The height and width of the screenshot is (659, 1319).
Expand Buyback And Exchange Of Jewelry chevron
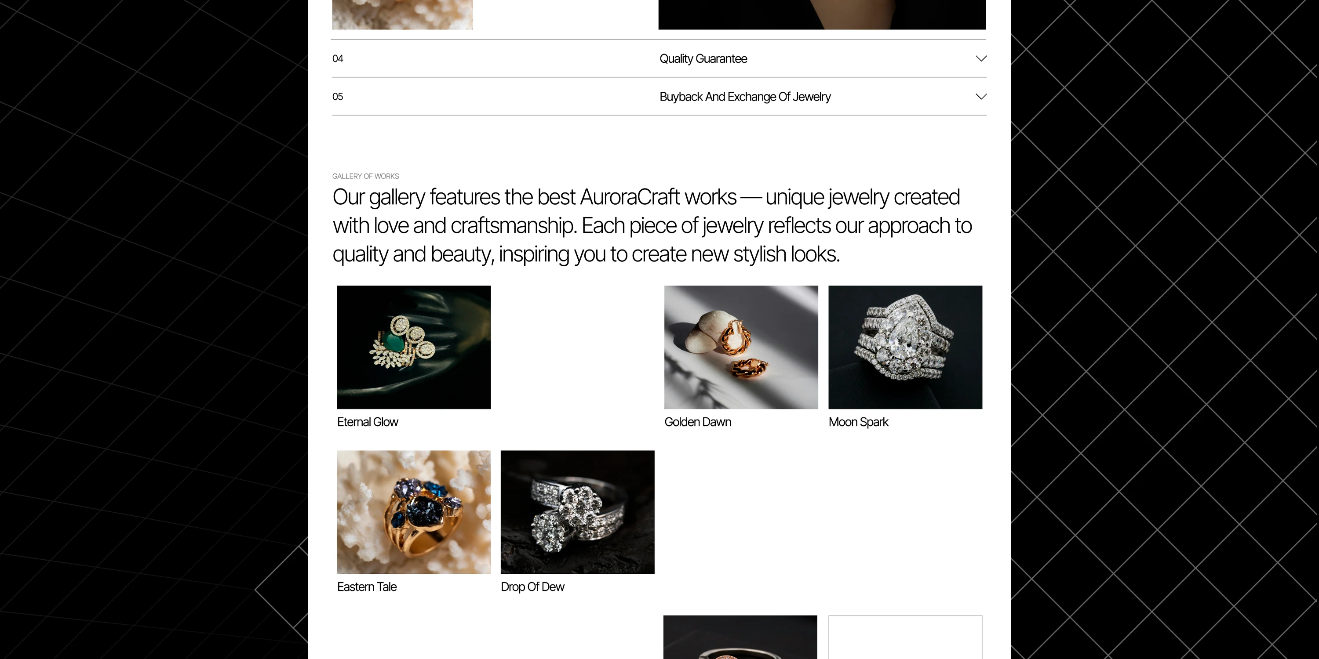981,96
